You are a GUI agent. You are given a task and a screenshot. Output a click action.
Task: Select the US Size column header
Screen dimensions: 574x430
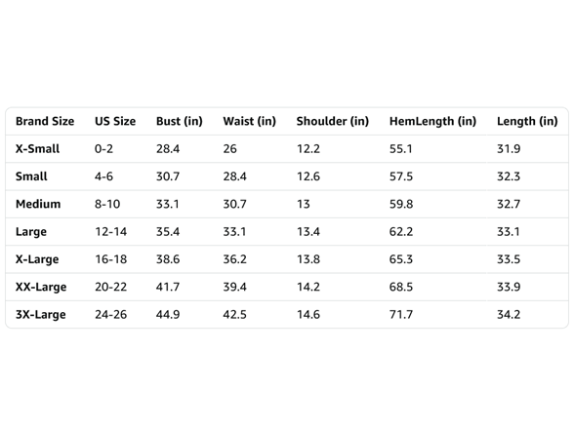(115, 121)
